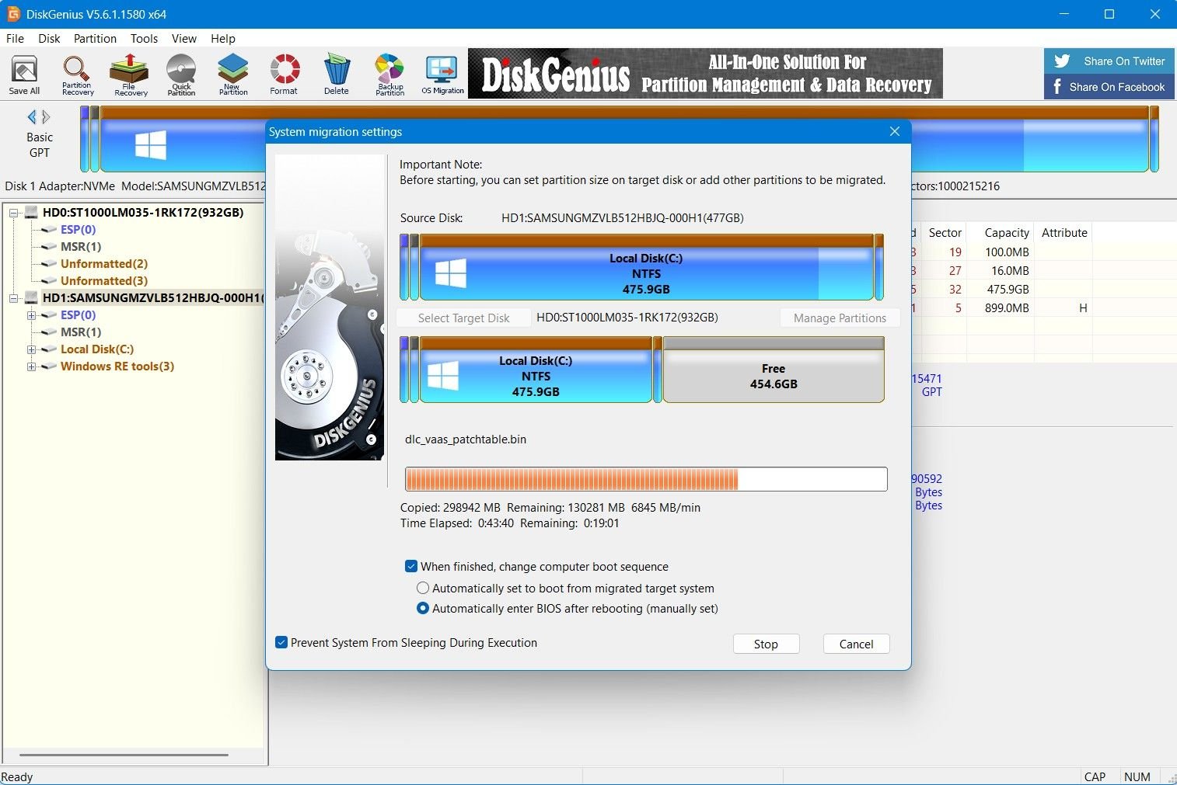
Task: Collapse the HD1:SAMSUNG disk node
Action: (13, 298)
